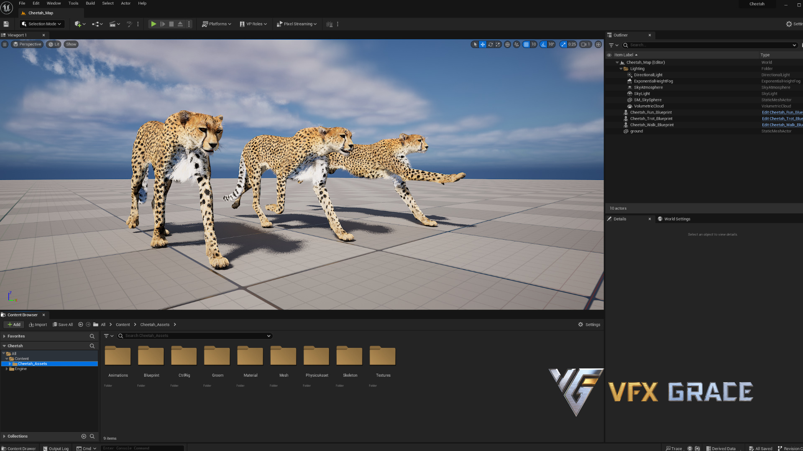Click the Unreal Engine logo icon
The image size is (803, 451).
click(x=7, y=8)
